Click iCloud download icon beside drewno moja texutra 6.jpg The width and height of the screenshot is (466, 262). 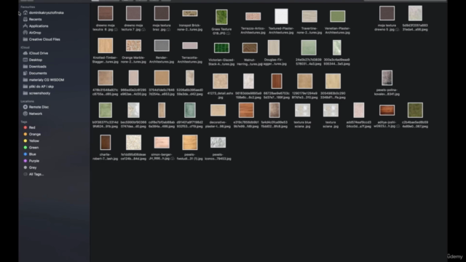coord(116,30)
